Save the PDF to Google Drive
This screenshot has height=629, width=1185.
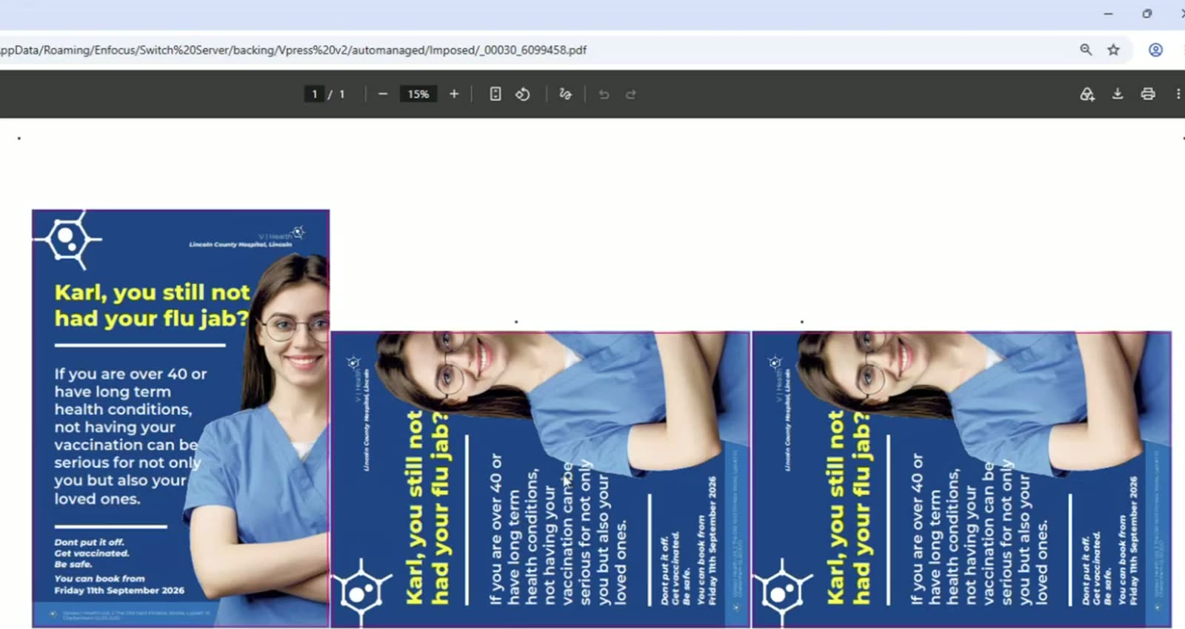(x=1087, y=94)
